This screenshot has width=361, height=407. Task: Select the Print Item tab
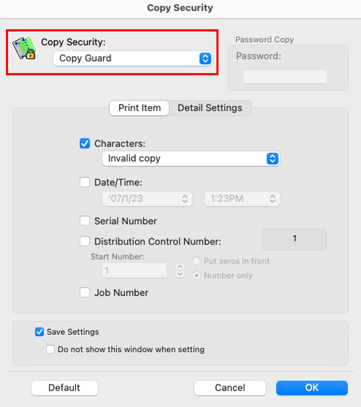coord(139,108)
